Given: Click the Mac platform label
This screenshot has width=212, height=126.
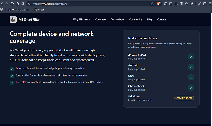Looking at the screenshot, I should 131,76.
